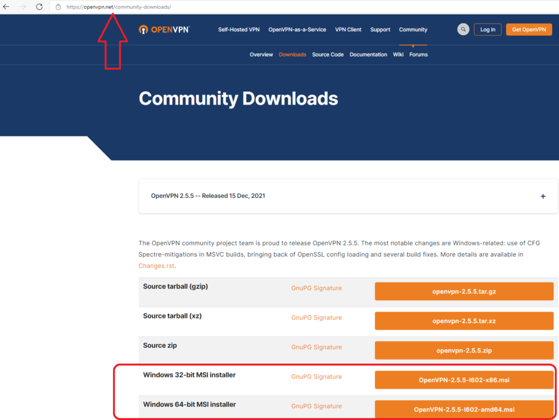Open site search with magnifier icon

pos(463,29)
